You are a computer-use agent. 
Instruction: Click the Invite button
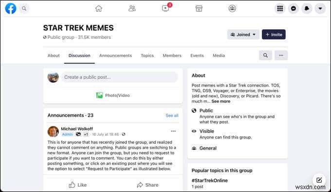(x=274, y=35)
